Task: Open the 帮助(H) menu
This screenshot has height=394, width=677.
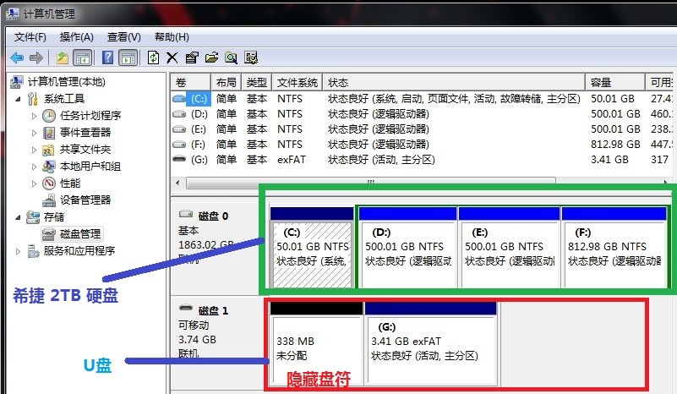Action: pyautogui.click(x=172, y=37)
